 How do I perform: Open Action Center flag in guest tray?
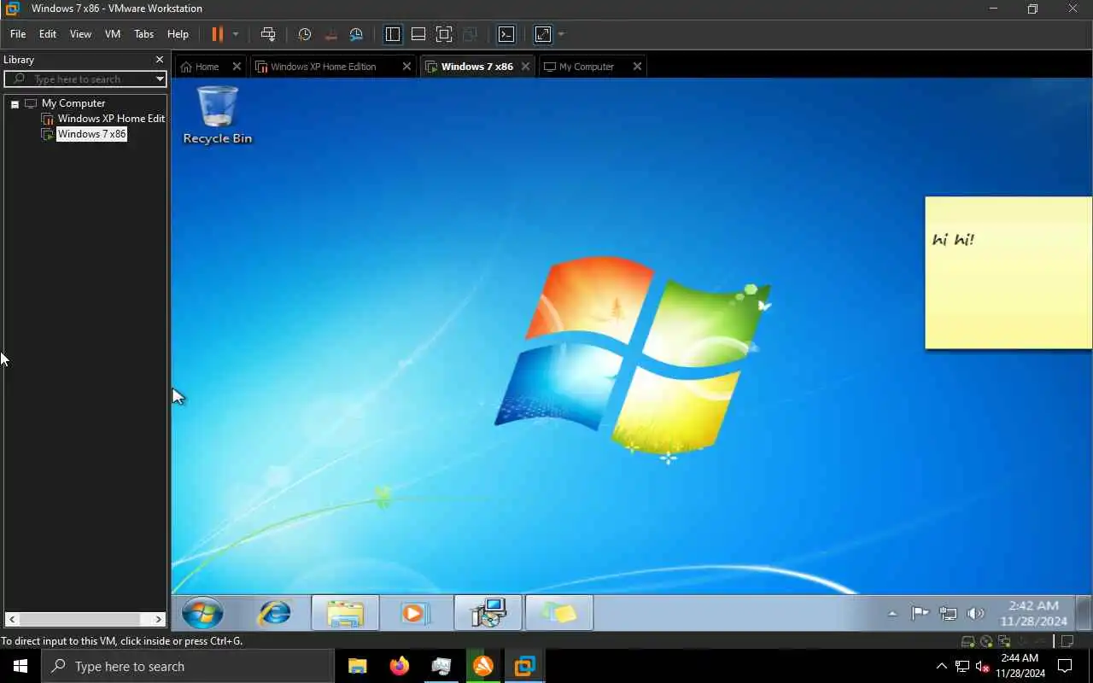tap(920, 613)
